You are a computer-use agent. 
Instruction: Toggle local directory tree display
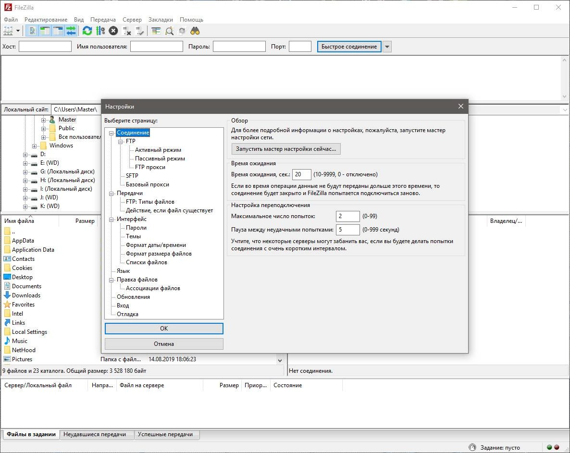click(45, 31)
